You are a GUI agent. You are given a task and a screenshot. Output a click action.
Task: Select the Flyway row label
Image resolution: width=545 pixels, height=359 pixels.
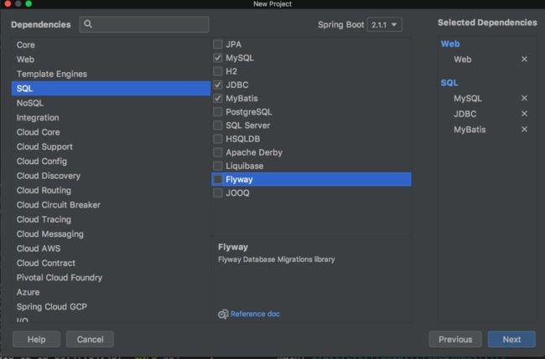pyautogui.click(x=239, y=179)
